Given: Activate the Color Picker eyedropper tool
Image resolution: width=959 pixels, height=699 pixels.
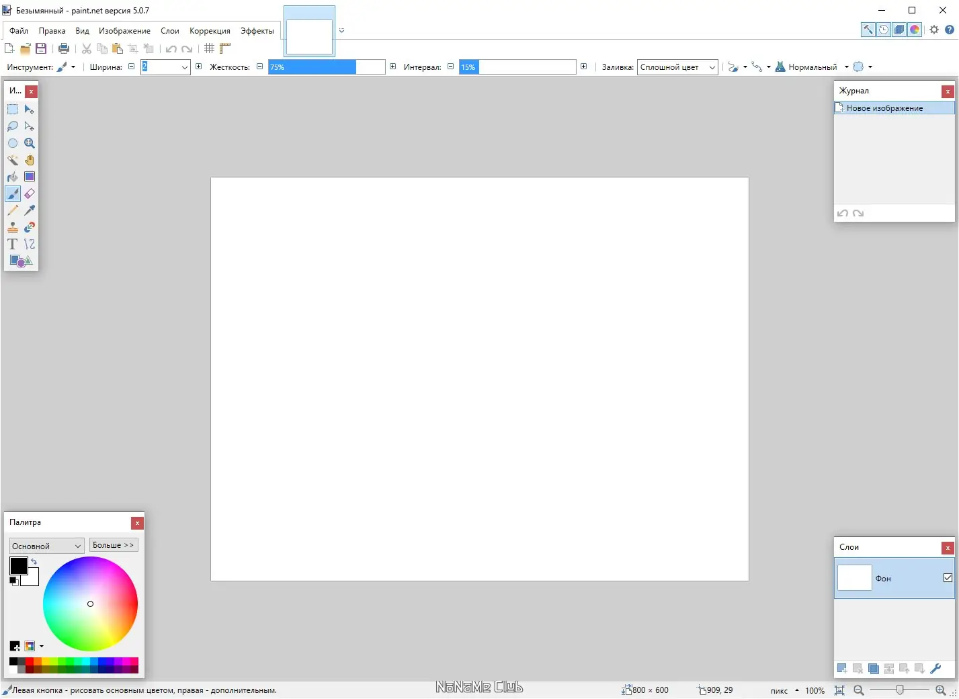Looking at the screenshot, I should pos(30,210).
